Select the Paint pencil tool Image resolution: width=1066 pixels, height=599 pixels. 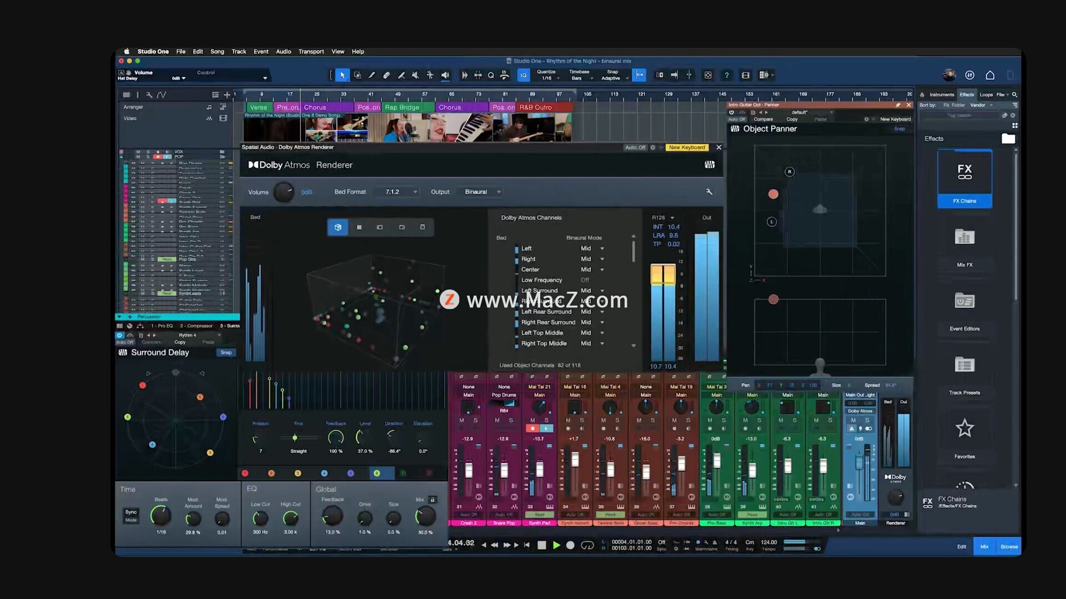coord(371,75)
